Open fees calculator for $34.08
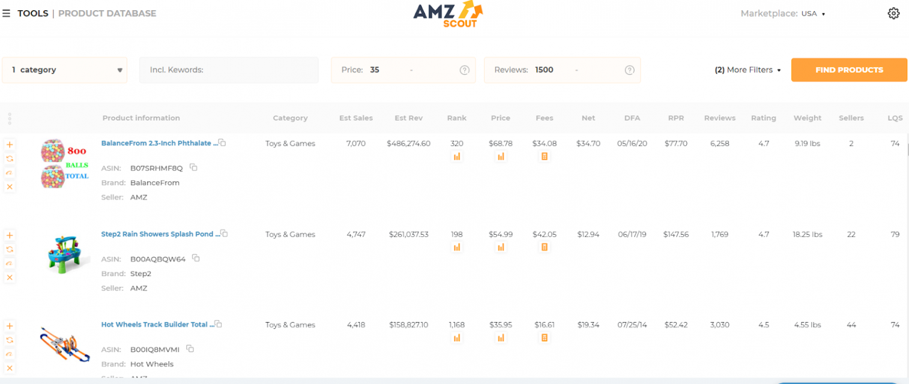Viewport: 909px width, 384px height. 545,157
